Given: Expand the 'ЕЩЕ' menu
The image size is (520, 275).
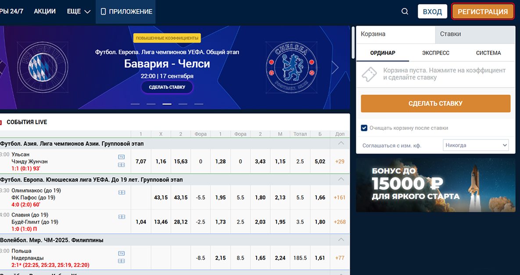Looking at the screenshot, I should pyautogui.click(x=79, y=12).
